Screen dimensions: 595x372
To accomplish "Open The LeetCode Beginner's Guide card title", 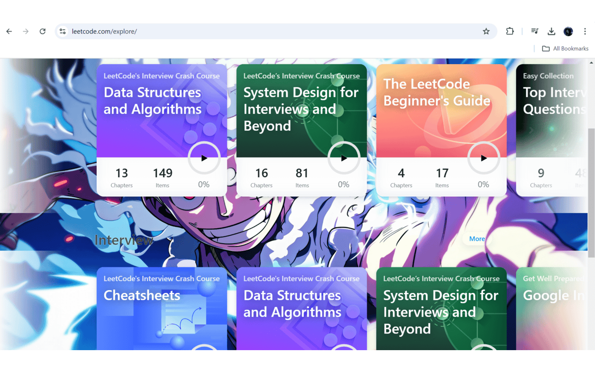I will [x=437, y=92].
